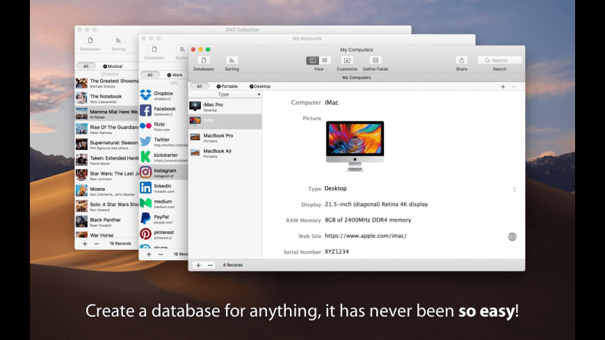Switch to split detail view mode
The width and height of the screenshot is (605, 340).
click(313, 61)
